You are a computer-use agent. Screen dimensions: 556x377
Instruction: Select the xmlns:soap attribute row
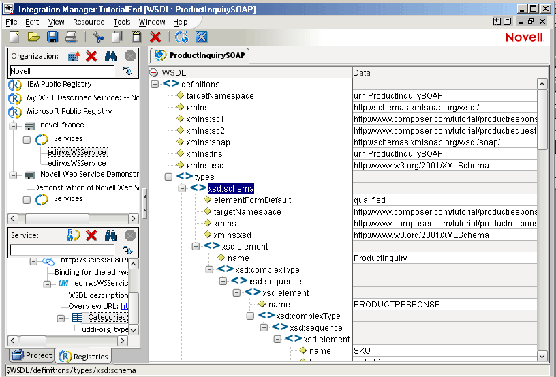click(x=208, y=142)
